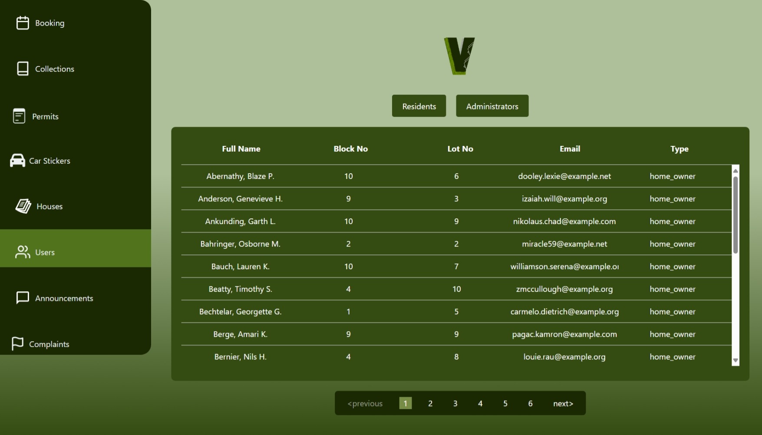Click the table's vertical scrollbar thumb
The height and width of the screenshot is (435, 762).
coord(735,215)
